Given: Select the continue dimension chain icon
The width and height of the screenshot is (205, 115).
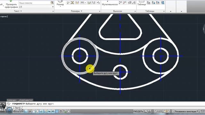Looking at the screenshot, I should click(82, 3).
